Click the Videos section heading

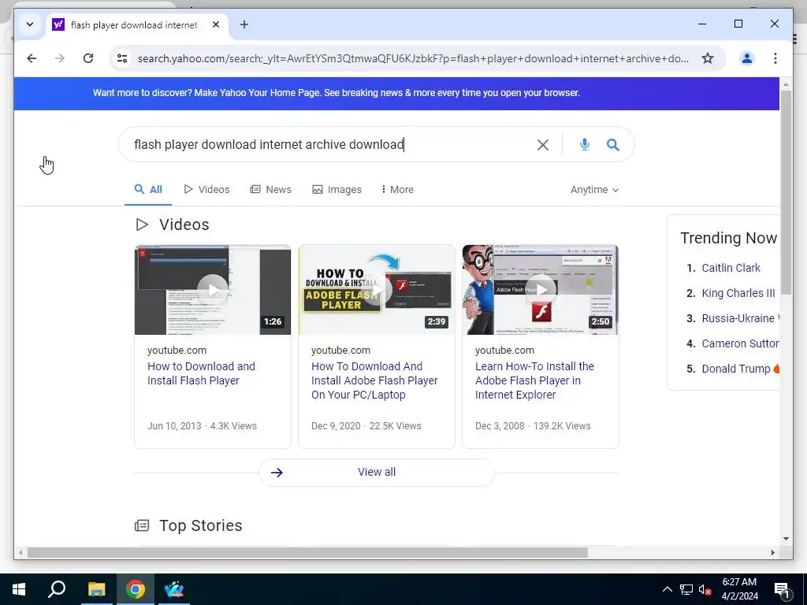pyautogui.click(x=184, y=225)
